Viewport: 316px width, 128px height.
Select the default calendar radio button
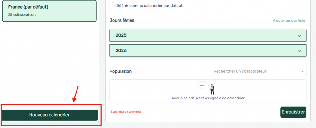click(113, 6)
